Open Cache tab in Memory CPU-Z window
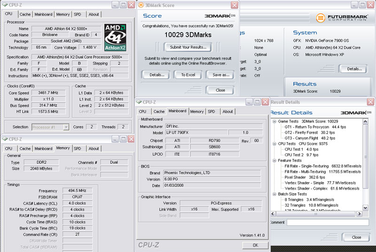 tap(25, 149)
